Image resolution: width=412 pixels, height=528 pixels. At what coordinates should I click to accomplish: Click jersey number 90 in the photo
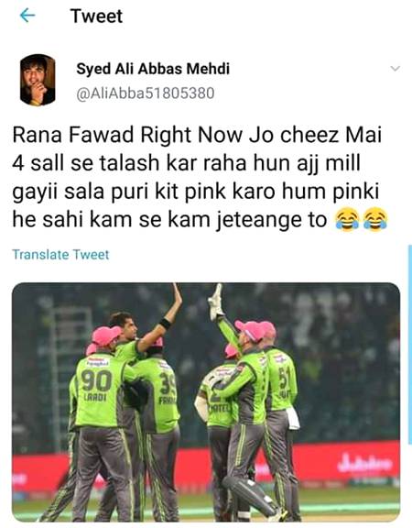96,380
